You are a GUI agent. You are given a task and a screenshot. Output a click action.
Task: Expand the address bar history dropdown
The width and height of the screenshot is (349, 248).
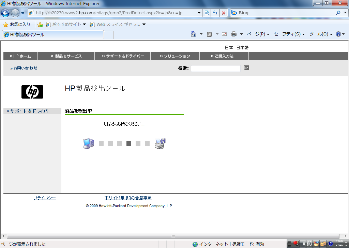point(199,13)
